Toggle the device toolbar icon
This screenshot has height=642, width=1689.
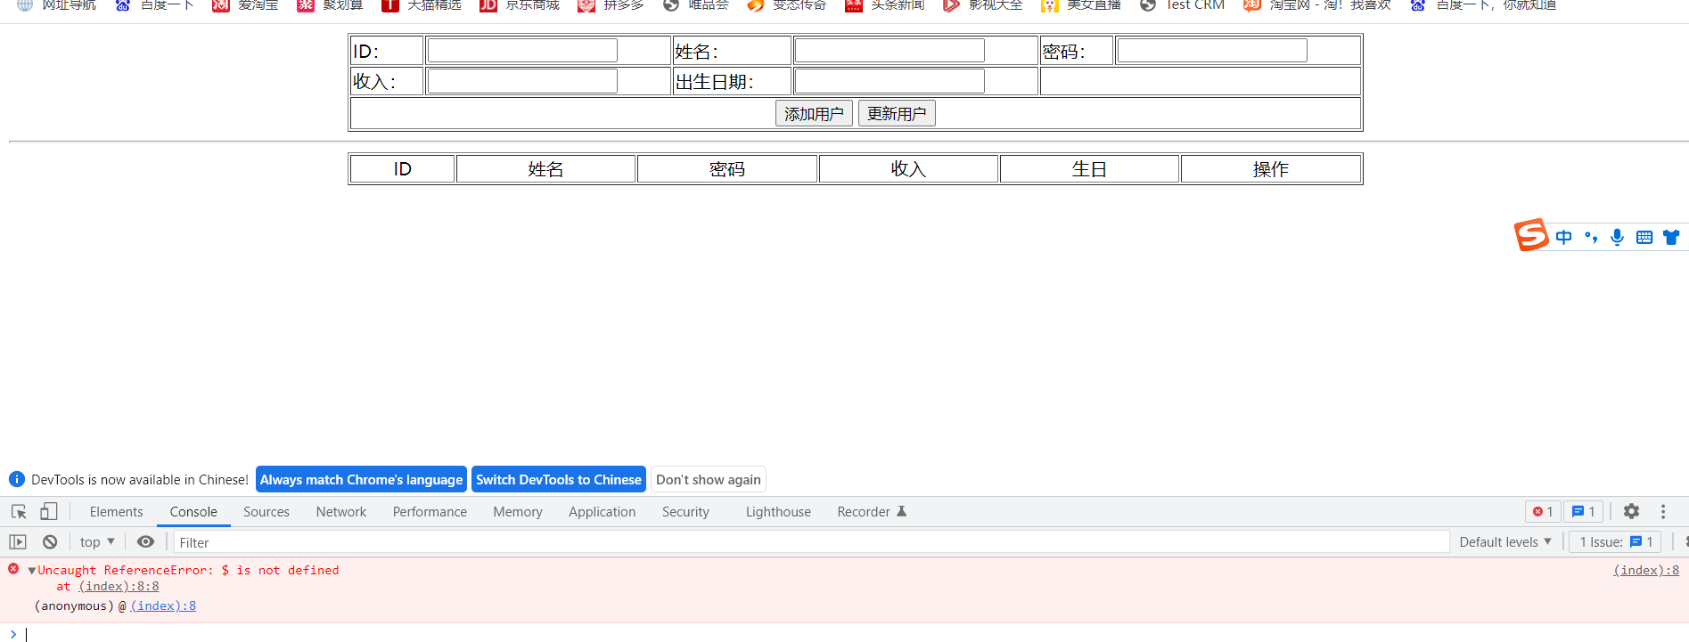pyautogui.click(x=49, y=512)
